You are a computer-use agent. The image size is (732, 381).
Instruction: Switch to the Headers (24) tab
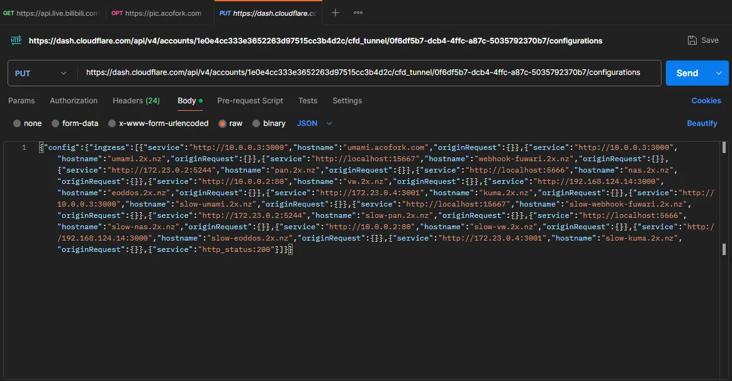[x=136, y=101]
